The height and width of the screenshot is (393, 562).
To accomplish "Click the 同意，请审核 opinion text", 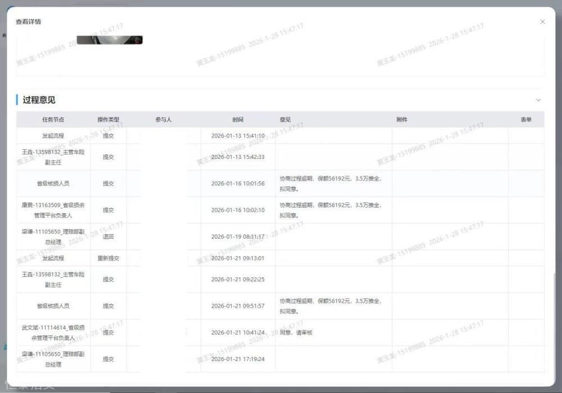I will pyautogui.click(x=296, y=332).
